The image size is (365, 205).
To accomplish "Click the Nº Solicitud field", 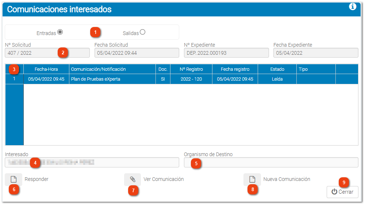I will [x=47, y=53].
